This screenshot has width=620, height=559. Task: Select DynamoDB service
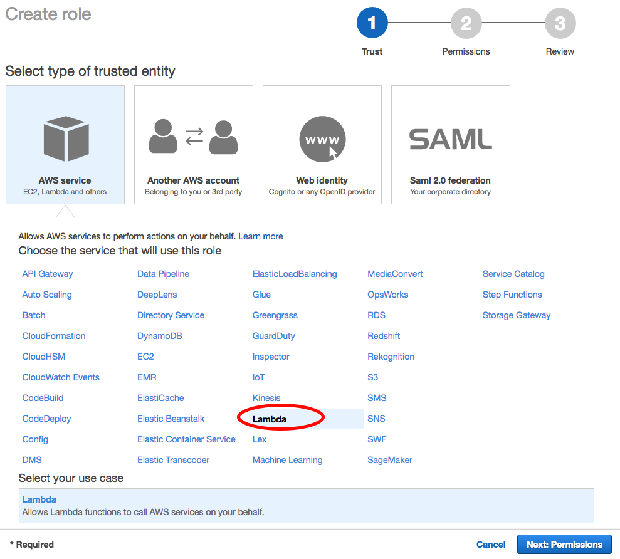tap(160, 336)
